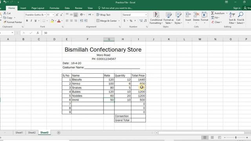Select column G header
251x141 pixels.
coord(109,39)
